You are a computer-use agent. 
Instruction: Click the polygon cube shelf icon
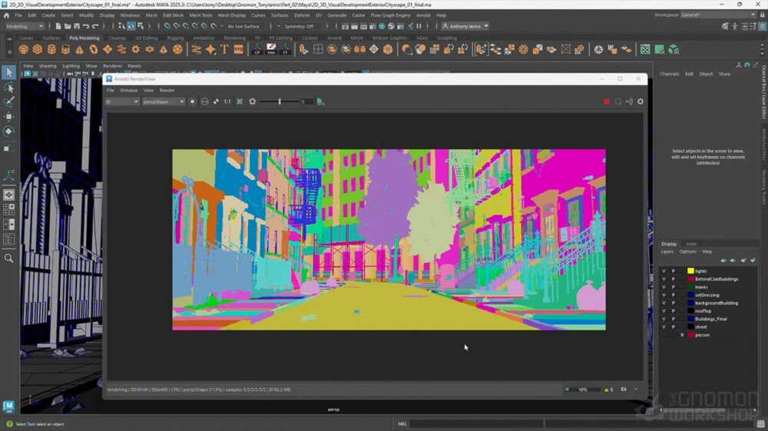(x=38, y=49)
